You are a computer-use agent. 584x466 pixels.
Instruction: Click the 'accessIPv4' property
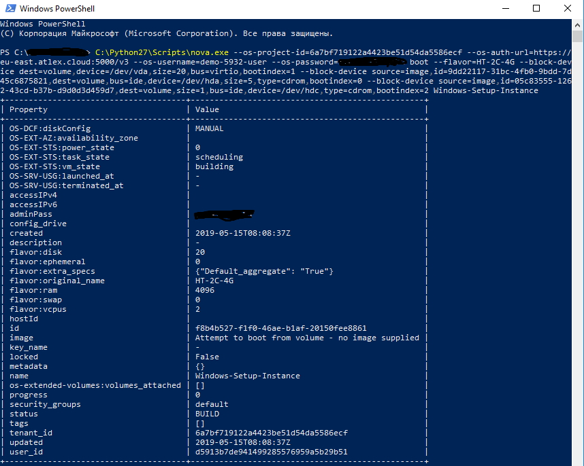click(33, 195)
